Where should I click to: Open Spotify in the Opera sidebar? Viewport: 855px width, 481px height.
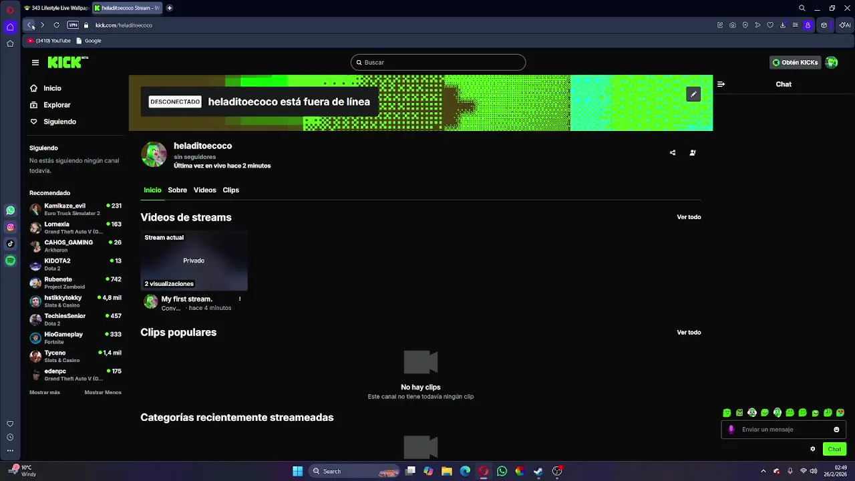pyautogui.click(x=10, y=261)
